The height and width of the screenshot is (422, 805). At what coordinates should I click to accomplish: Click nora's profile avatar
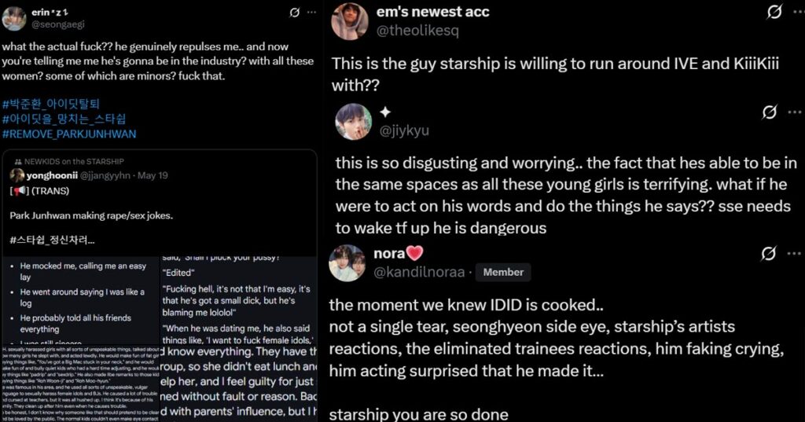click(347, 263)
